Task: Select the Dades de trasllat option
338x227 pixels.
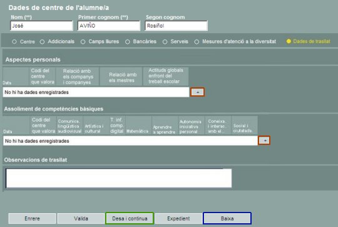Action: pos(289,41)
